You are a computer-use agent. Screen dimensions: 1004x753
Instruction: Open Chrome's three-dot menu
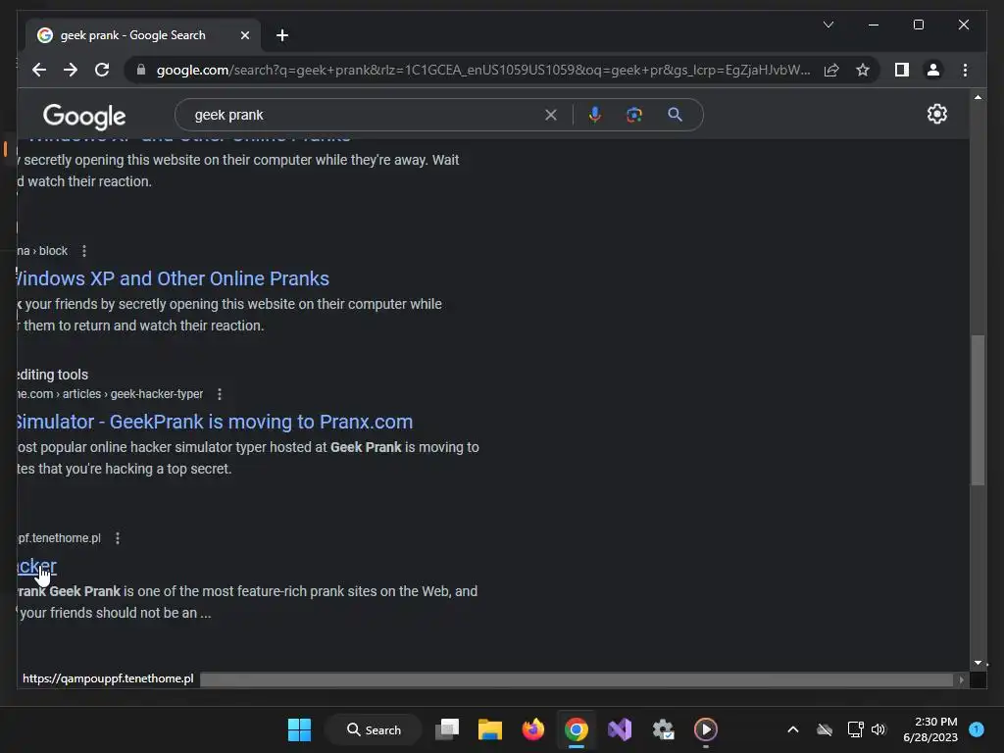click(x=965, y=70)
